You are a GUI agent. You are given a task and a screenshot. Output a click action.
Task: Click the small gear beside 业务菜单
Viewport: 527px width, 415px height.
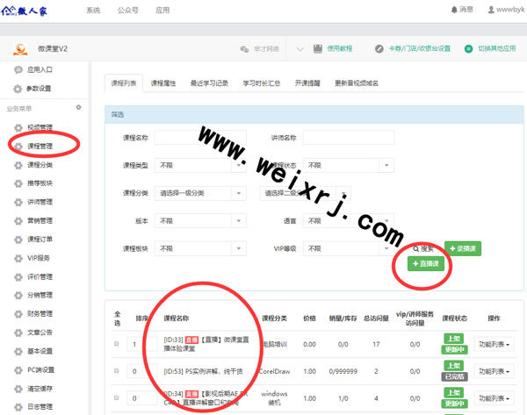pos(78,107)
